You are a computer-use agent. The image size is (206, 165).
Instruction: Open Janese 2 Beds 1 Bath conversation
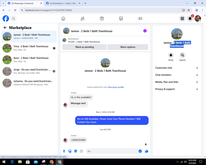(29, 36)
